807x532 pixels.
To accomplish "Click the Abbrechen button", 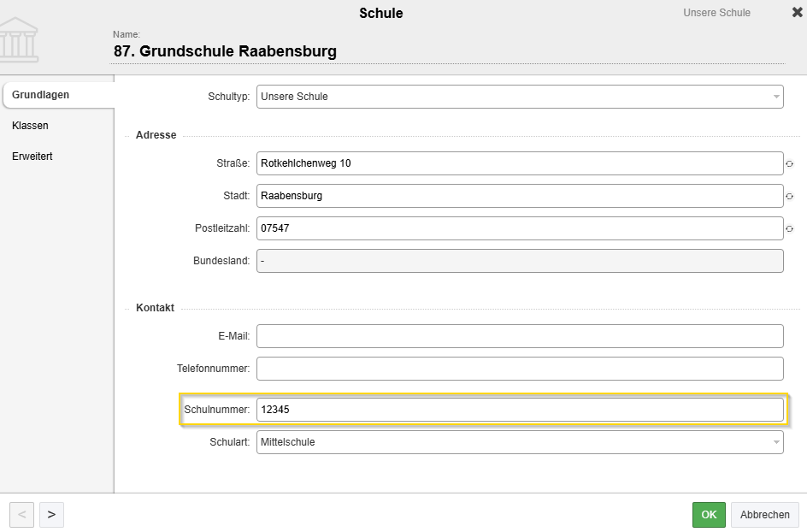I will click(x=764, y=515).
